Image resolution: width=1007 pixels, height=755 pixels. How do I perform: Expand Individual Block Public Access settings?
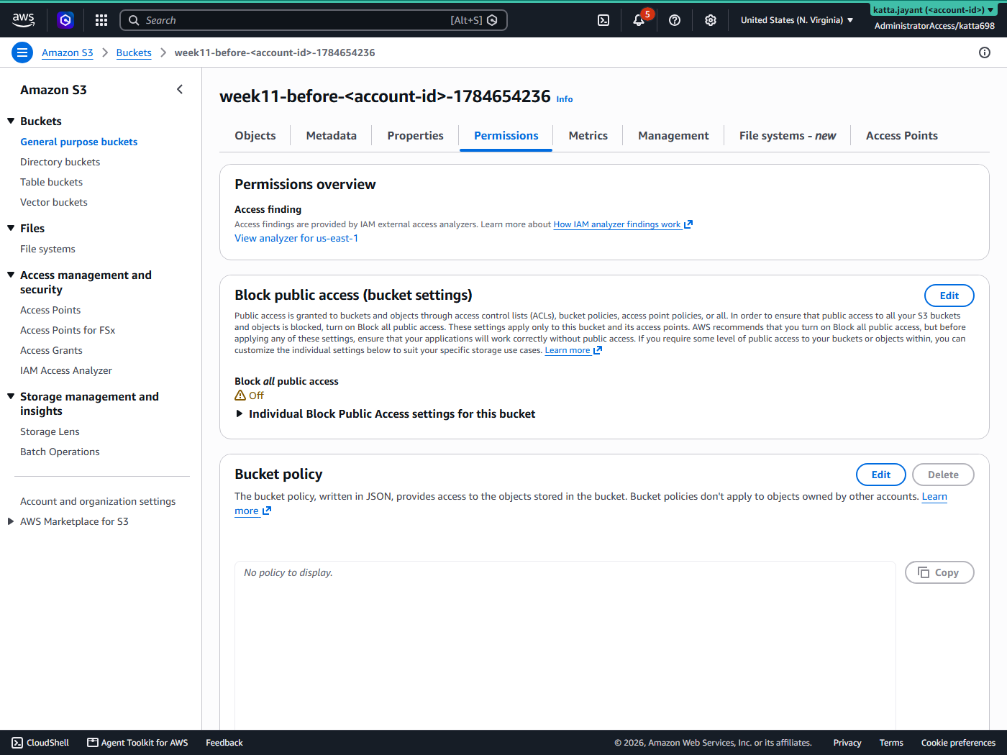[385, 413]
